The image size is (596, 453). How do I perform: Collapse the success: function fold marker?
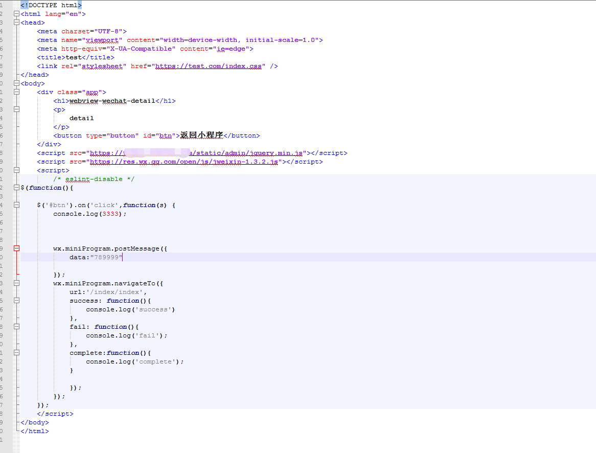pyautogui.click(x=16, y=301)
